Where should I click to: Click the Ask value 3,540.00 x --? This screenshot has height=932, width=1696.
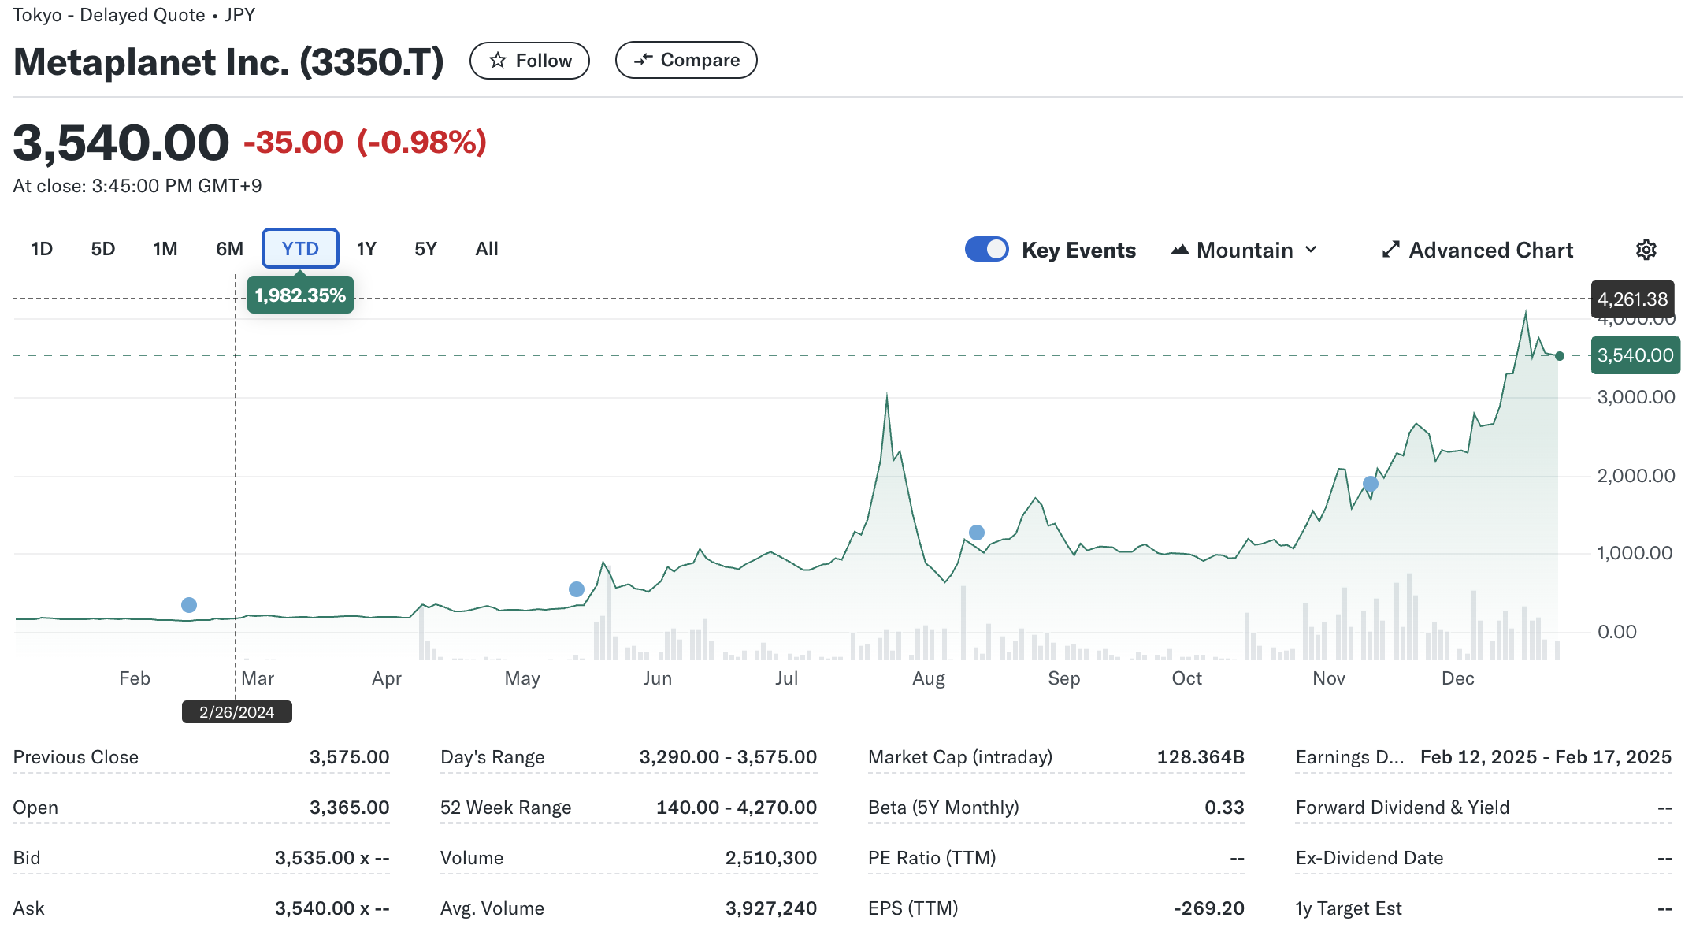coord(332,908)
